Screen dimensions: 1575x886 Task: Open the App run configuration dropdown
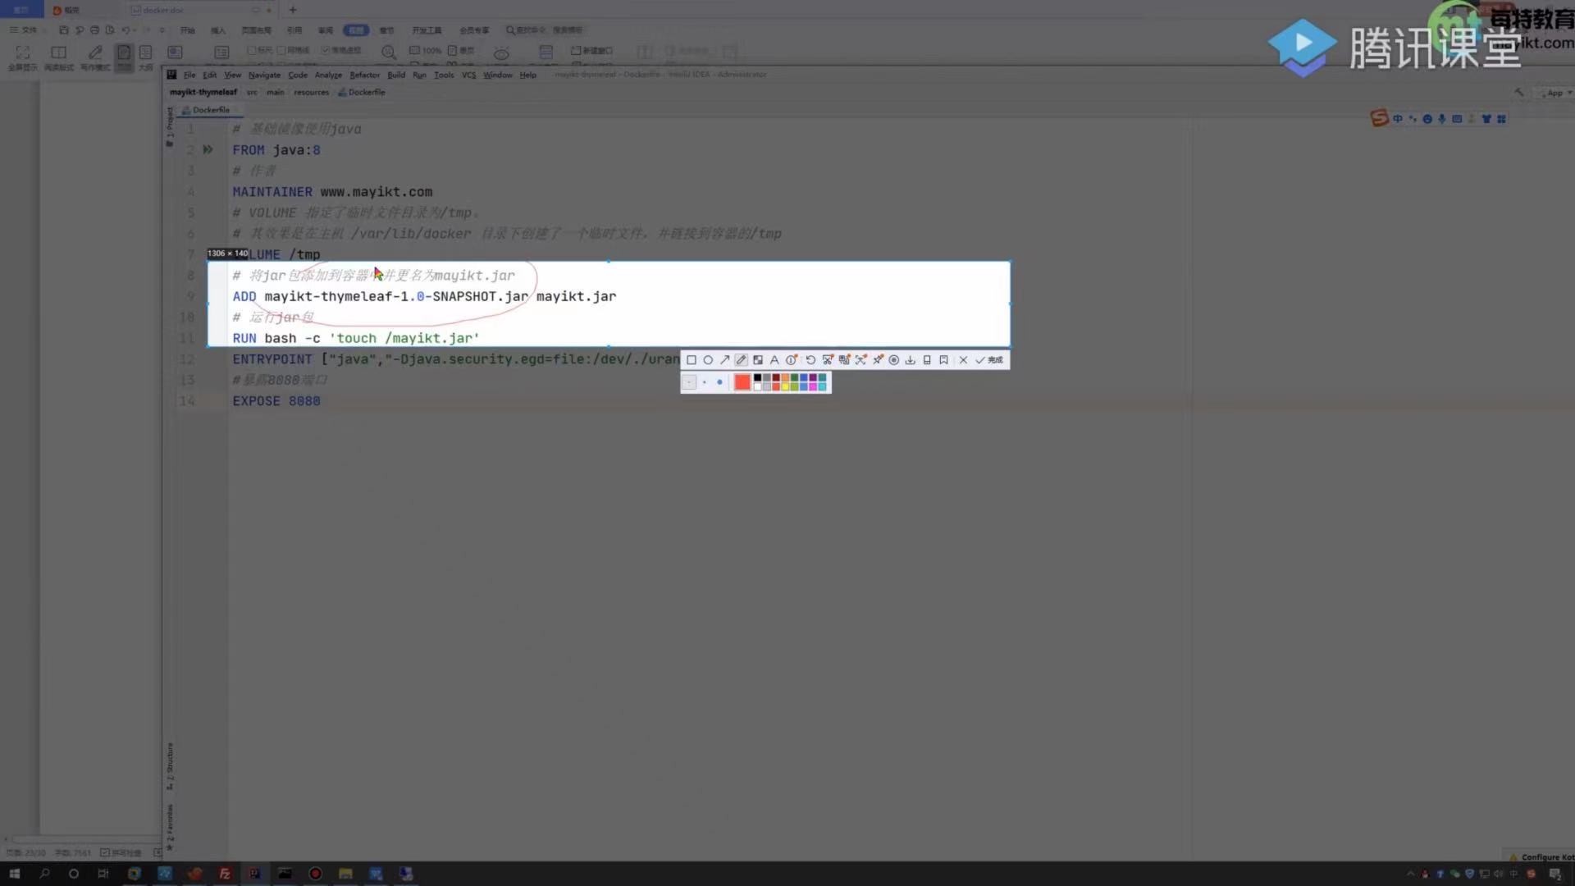(1556, 94)
